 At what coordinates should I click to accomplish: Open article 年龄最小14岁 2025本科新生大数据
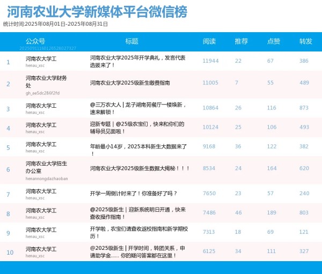[x=138, y=150]
